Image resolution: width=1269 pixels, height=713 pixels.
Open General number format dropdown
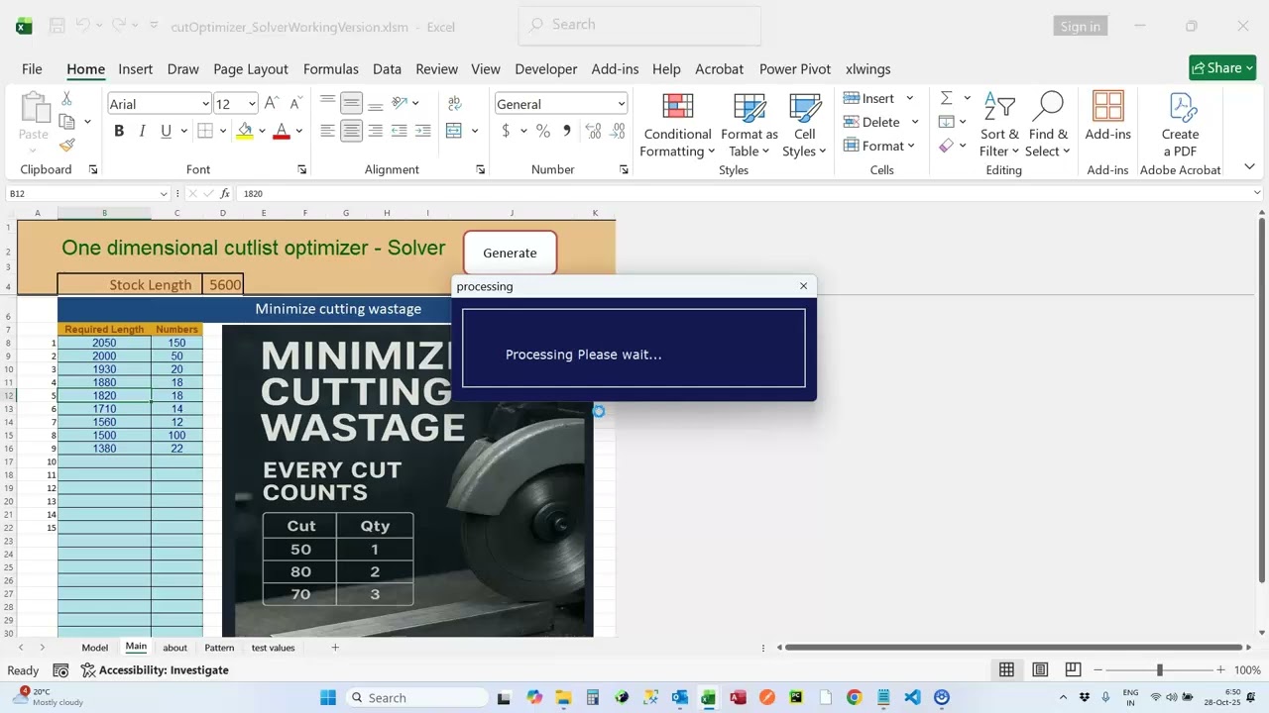click(622, 104)
